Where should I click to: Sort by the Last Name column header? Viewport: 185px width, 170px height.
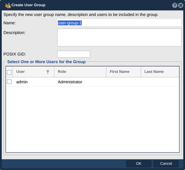point(160,72)
